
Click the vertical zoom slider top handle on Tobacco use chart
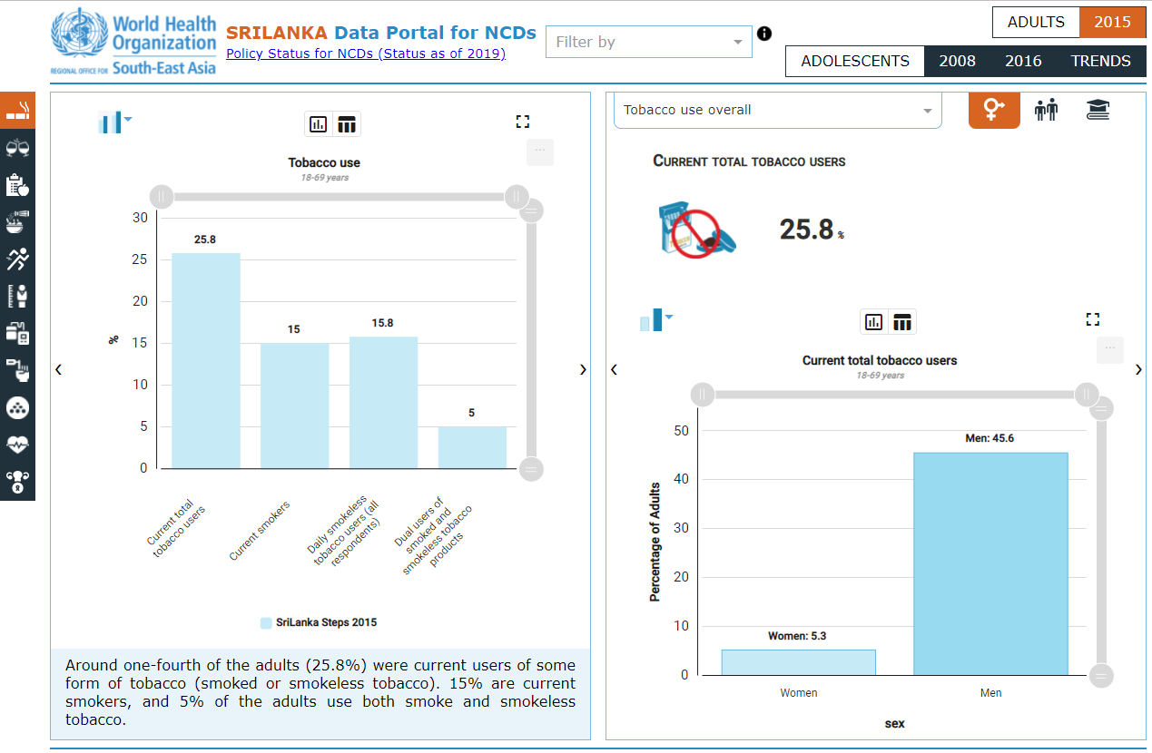tap(532, 211)
